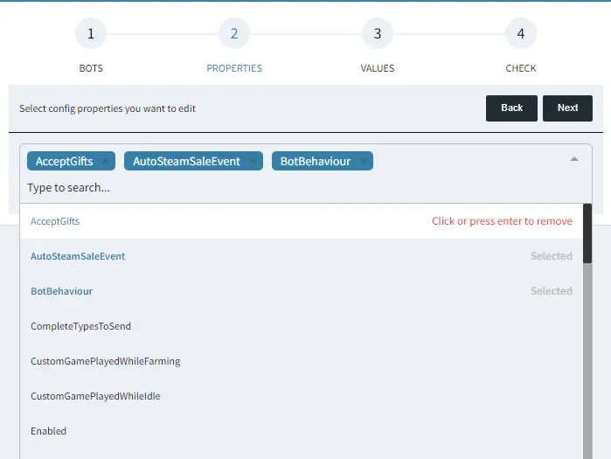Click the PROPERTIES step label
The height and width of the screenshot is (459, 611).
[x=234, y=68]
